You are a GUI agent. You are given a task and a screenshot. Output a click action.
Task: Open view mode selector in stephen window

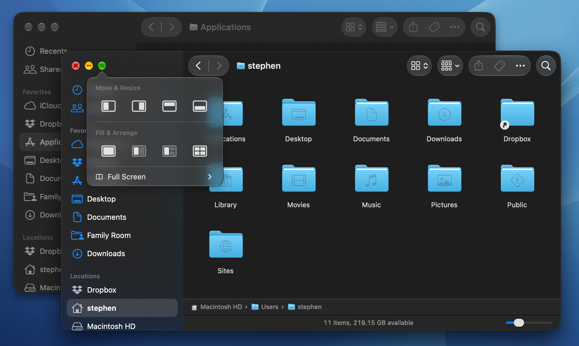(419, 66)
